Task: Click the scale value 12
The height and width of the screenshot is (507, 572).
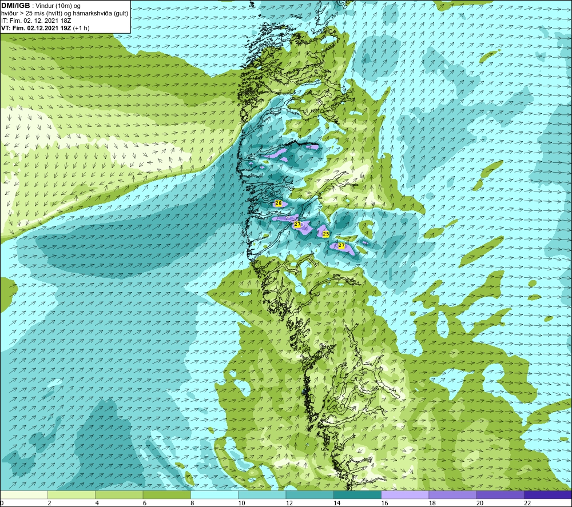Action: click(289, 503)
